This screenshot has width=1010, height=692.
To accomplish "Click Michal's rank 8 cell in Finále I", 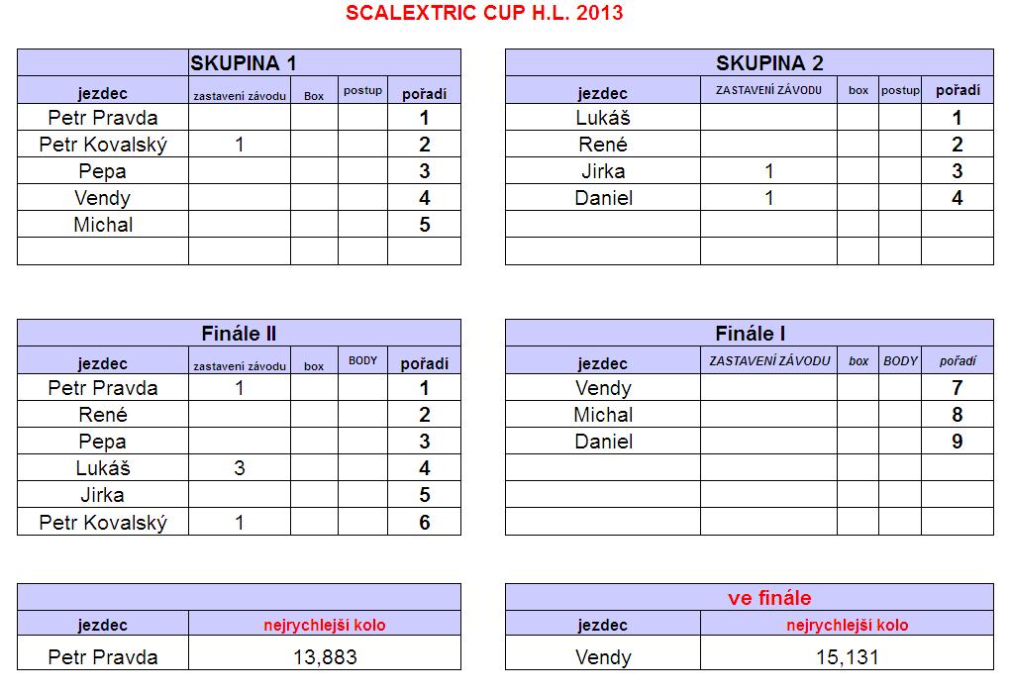I will 958,415.
